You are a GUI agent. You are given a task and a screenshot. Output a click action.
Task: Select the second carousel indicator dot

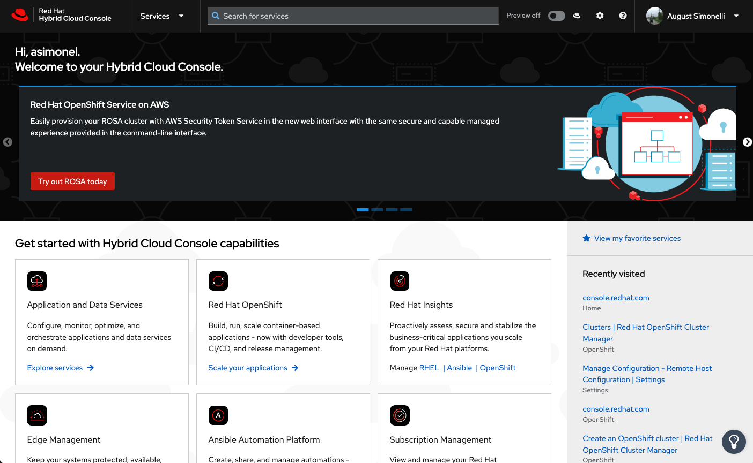[377, 209]
